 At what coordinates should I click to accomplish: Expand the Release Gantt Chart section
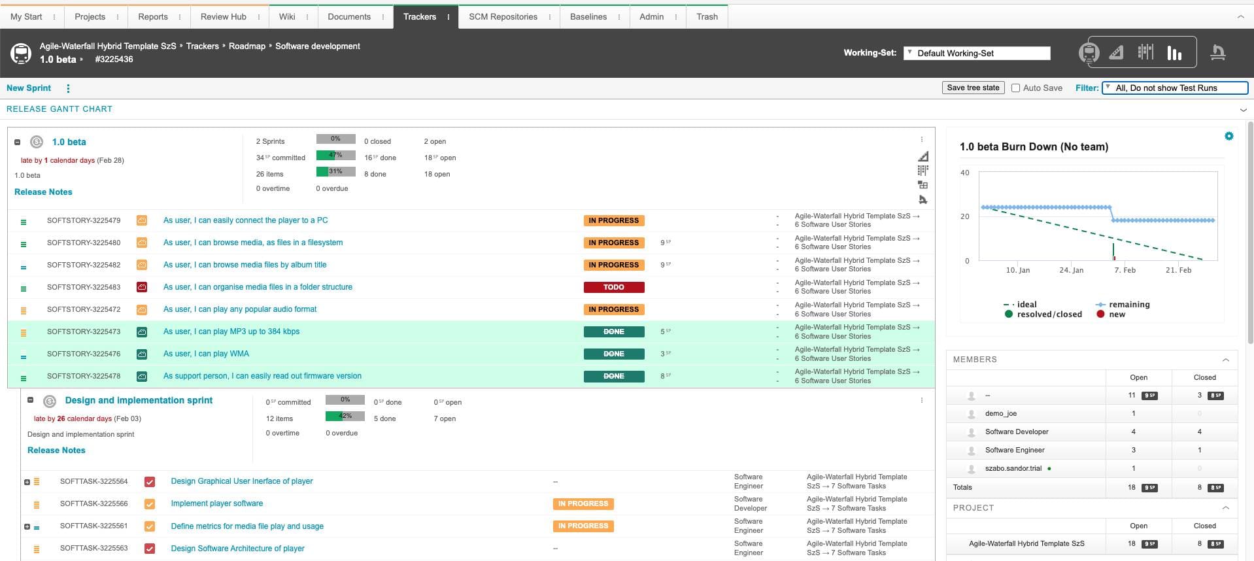tap(1243, 110)
